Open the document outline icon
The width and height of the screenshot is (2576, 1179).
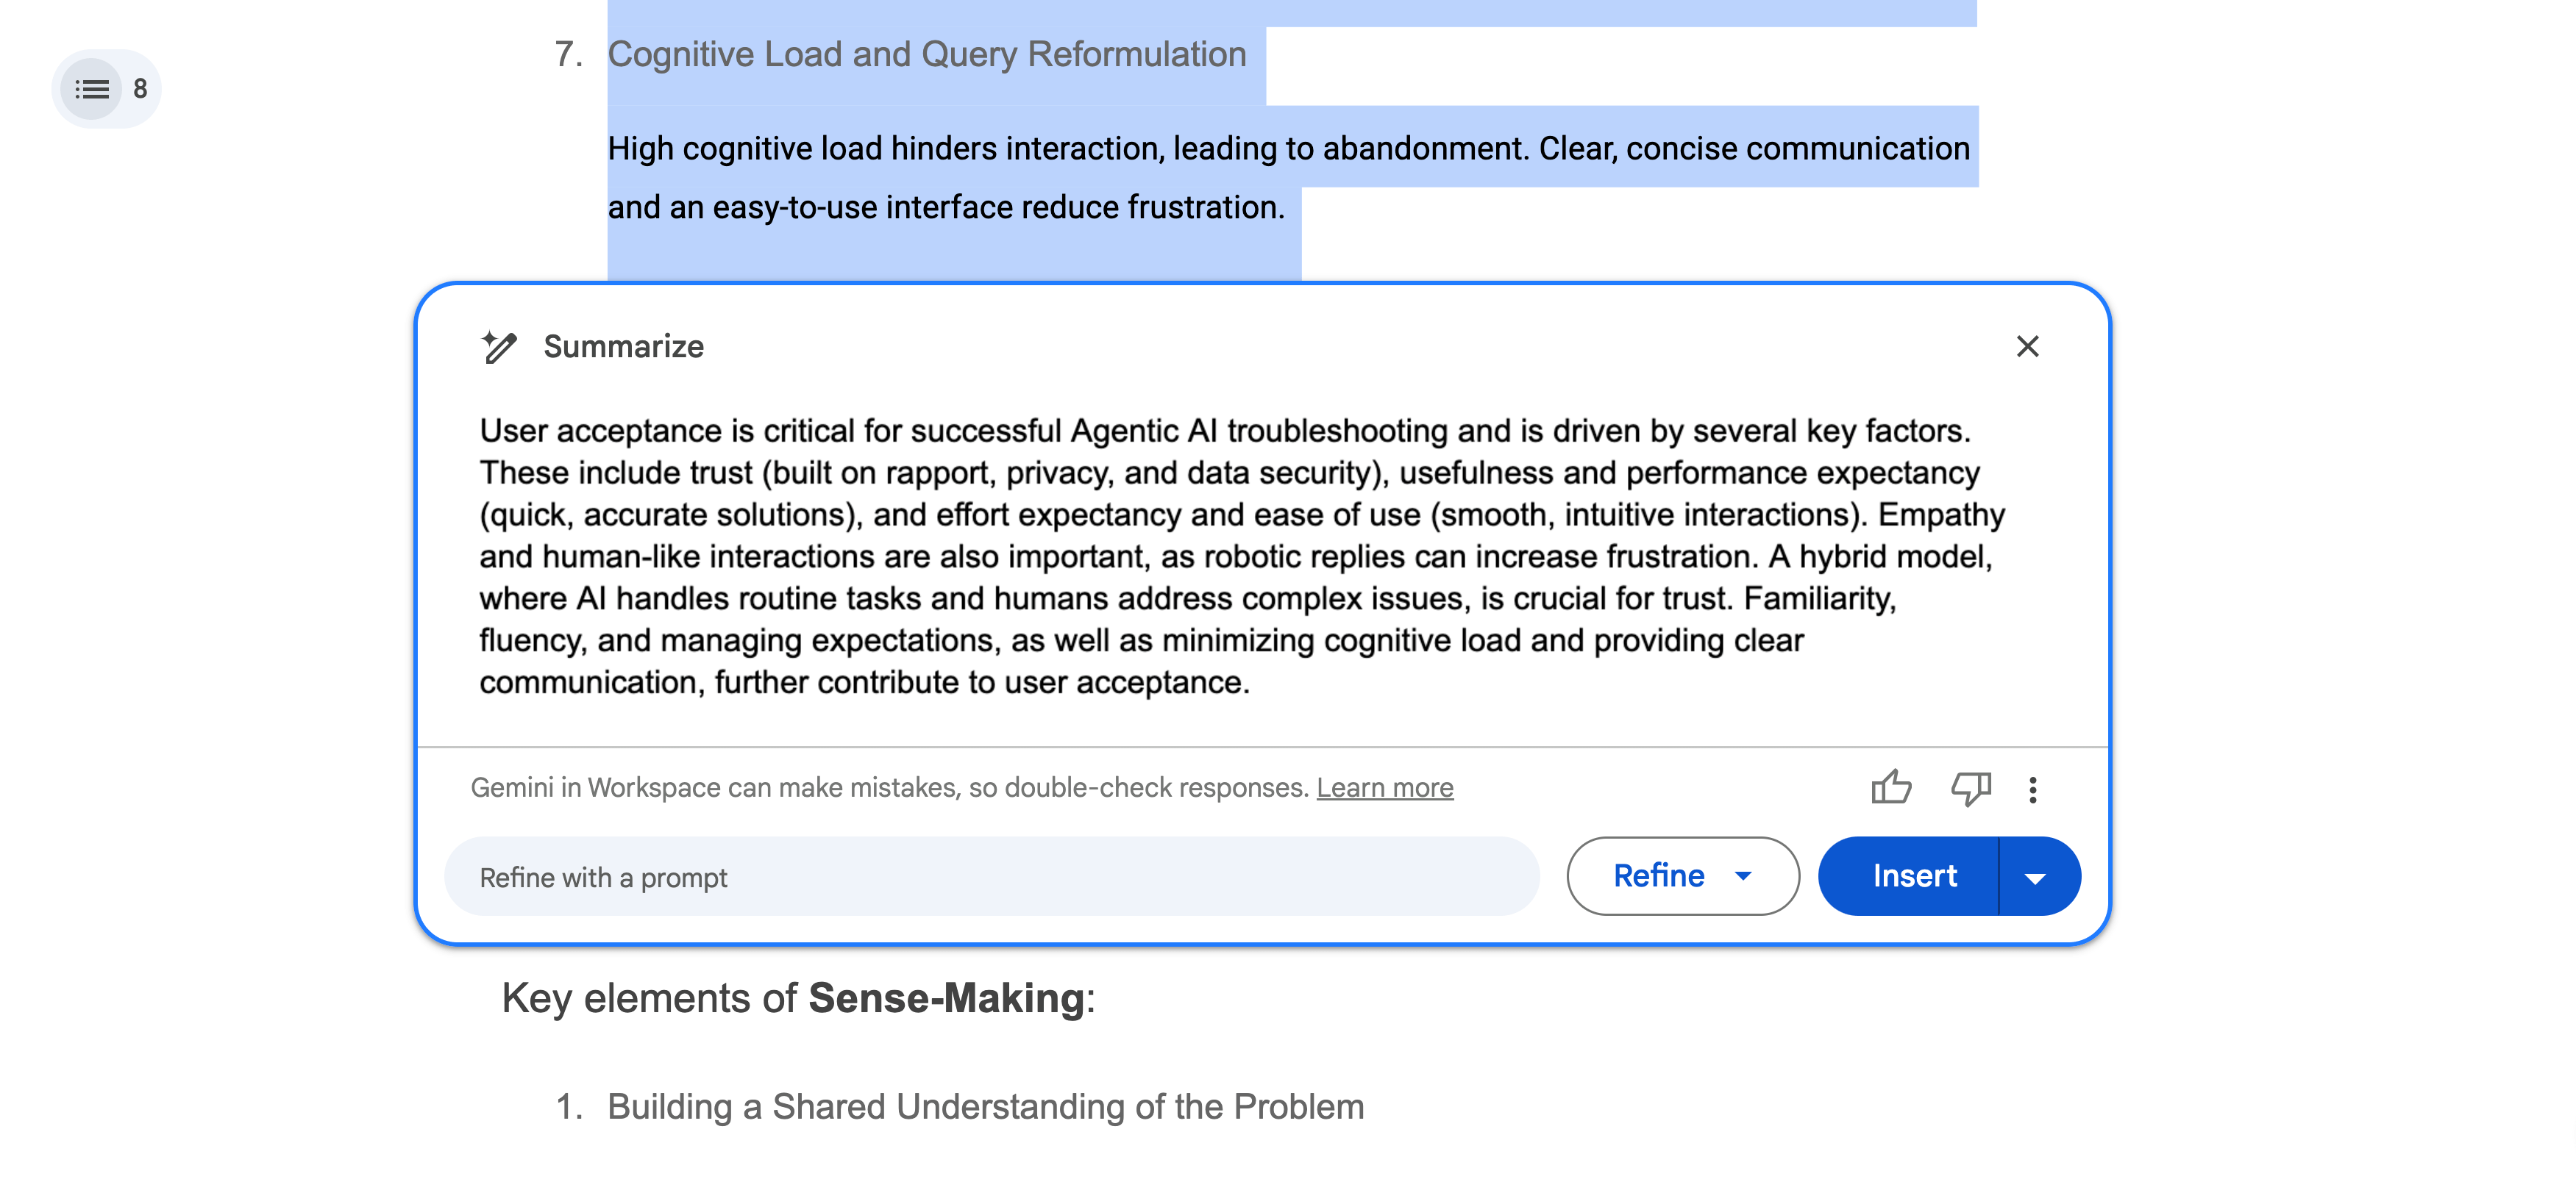92,89
